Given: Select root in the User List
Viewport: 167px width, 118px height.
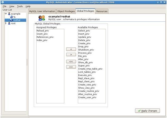Looking at the screenshot, I should click(x=13, y=23).
